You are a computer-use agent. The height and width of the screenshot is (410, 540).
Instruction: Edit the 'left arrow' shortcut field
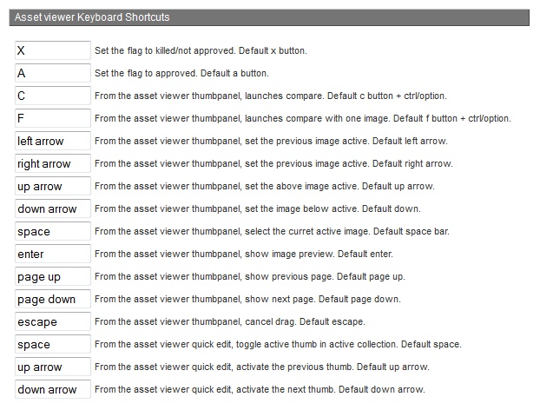tap(52, 142)
